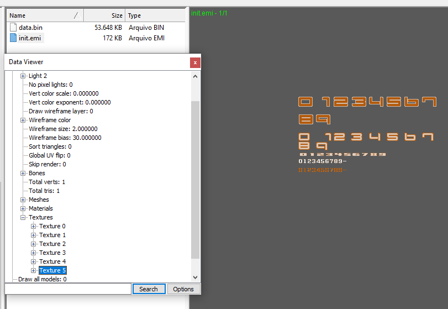This screenshot has height=309, width=448.
Task: Select the Textures tree item label
Action: click(x=41, y=217)
